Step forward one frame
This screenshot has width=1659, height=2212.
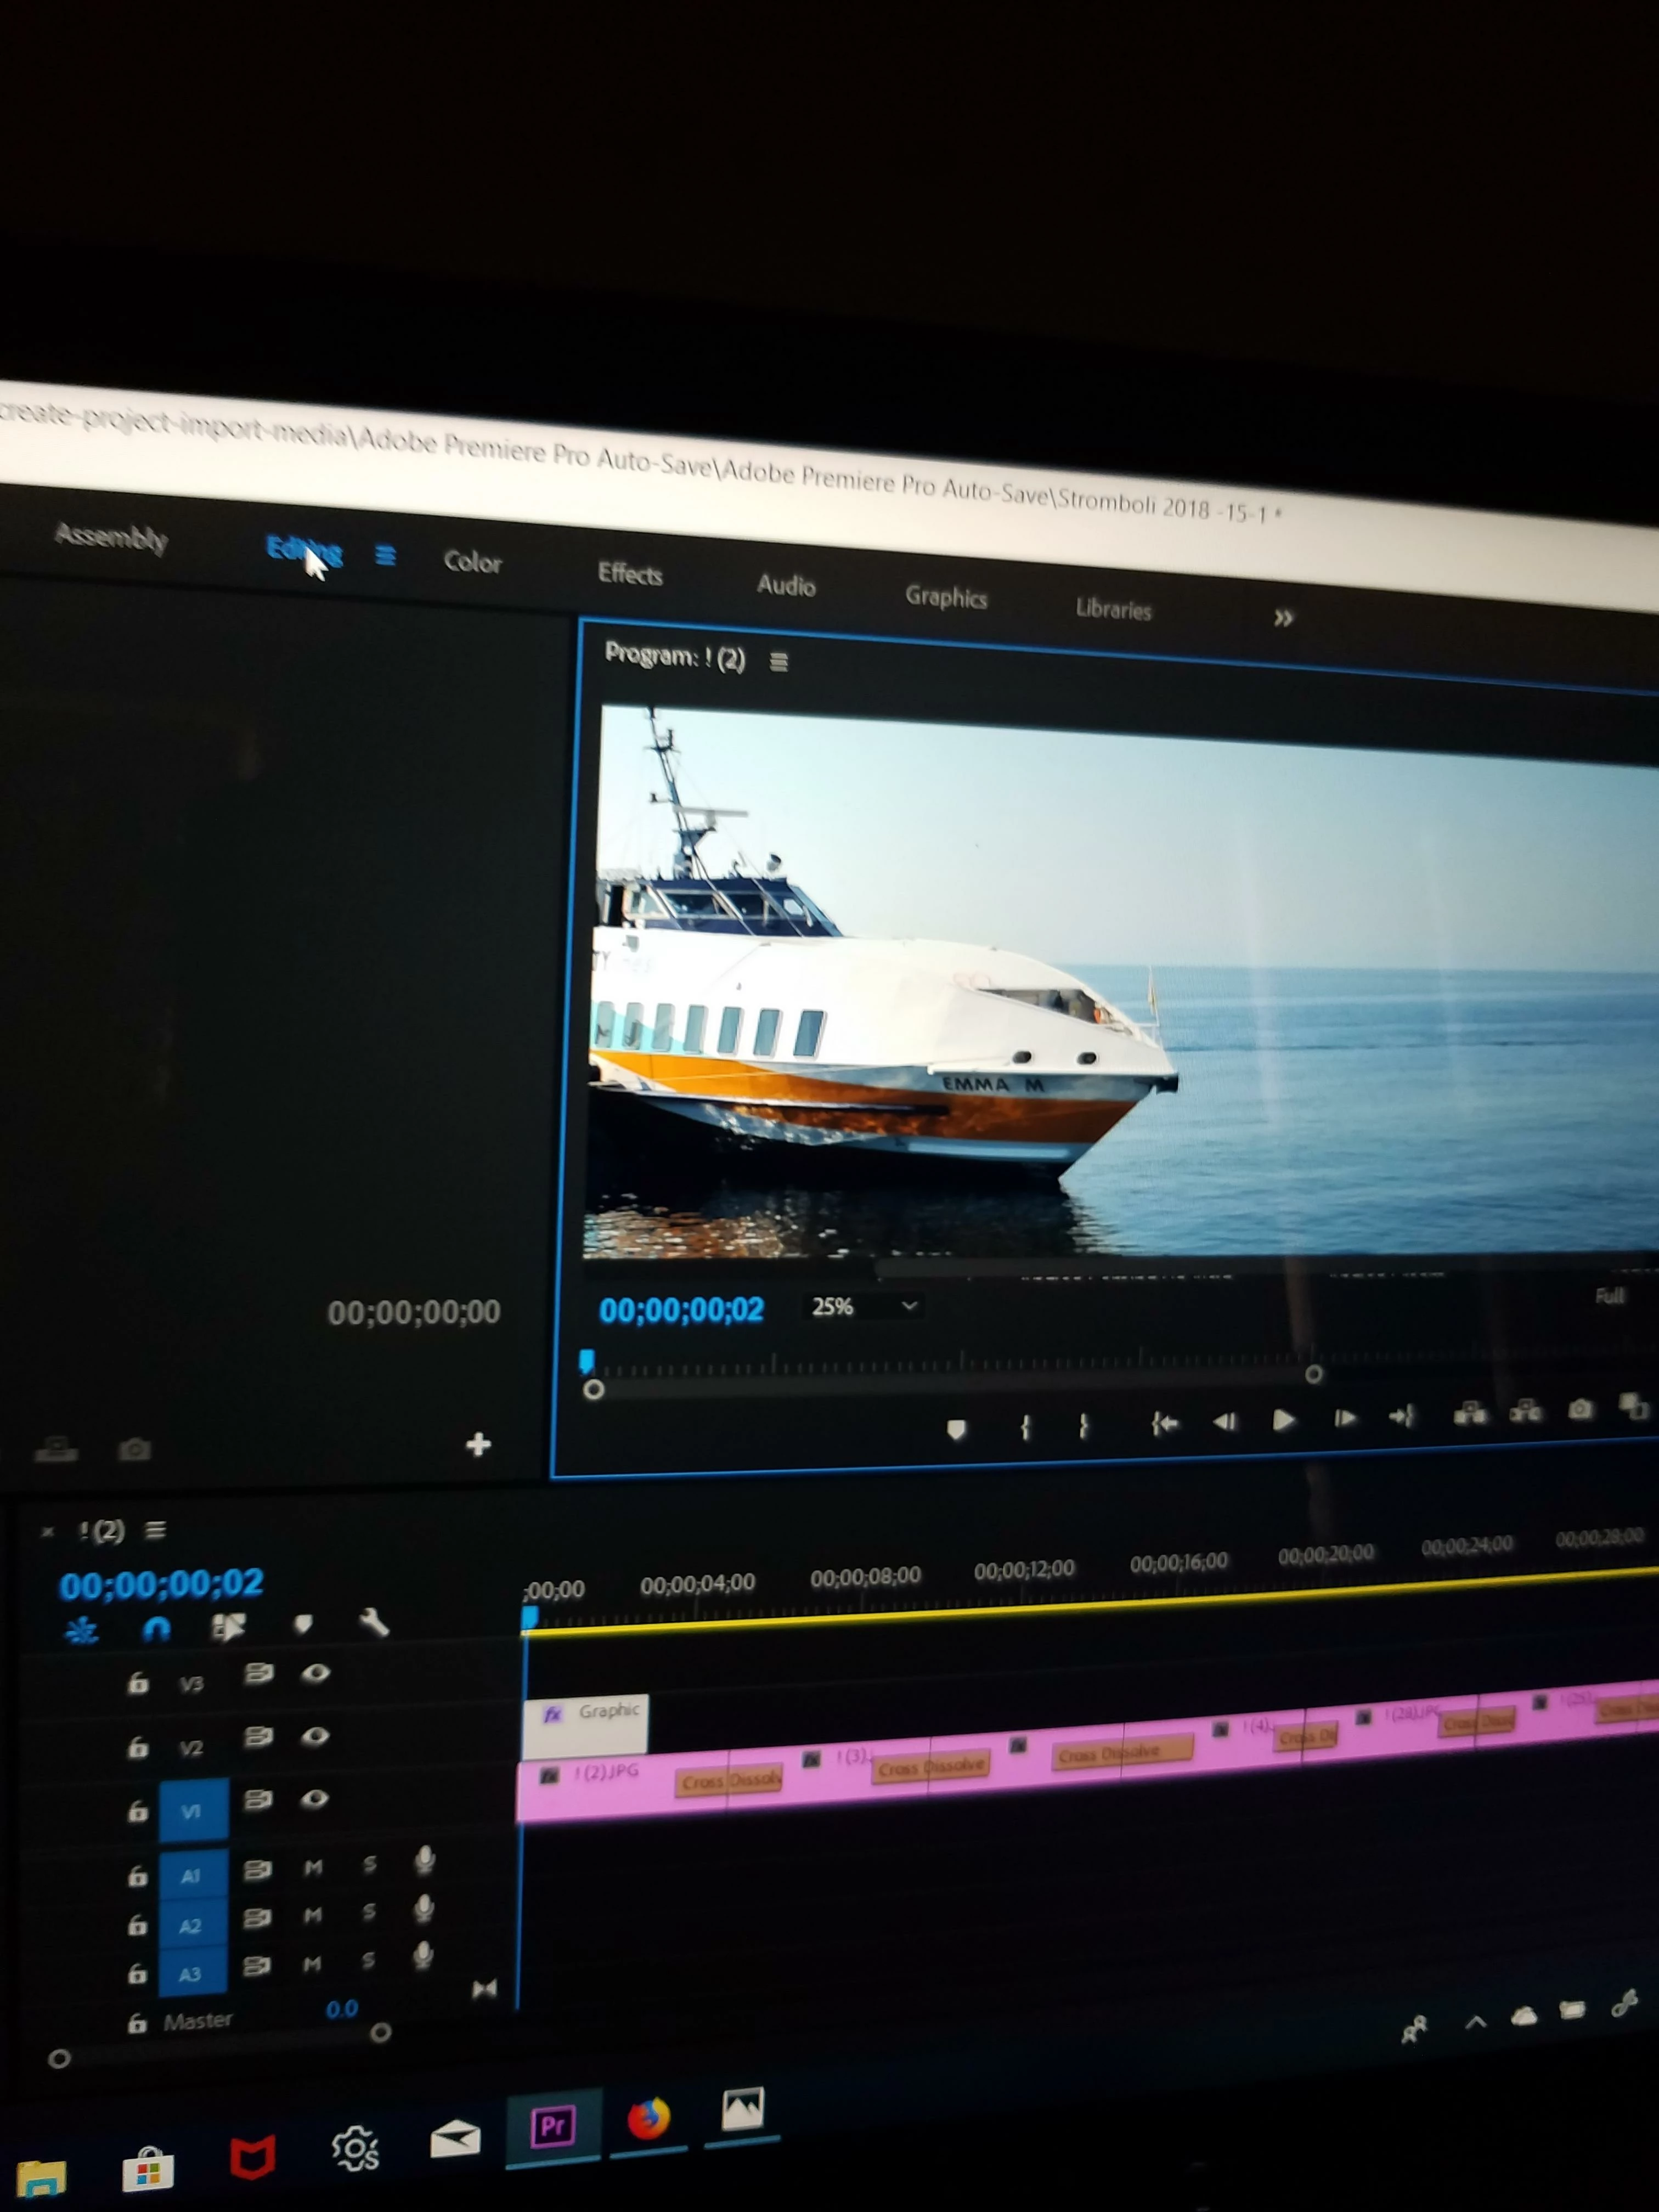click(1345, 1418)
